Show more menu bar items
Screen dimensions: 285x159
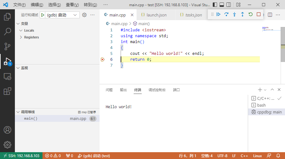point(105,5)
